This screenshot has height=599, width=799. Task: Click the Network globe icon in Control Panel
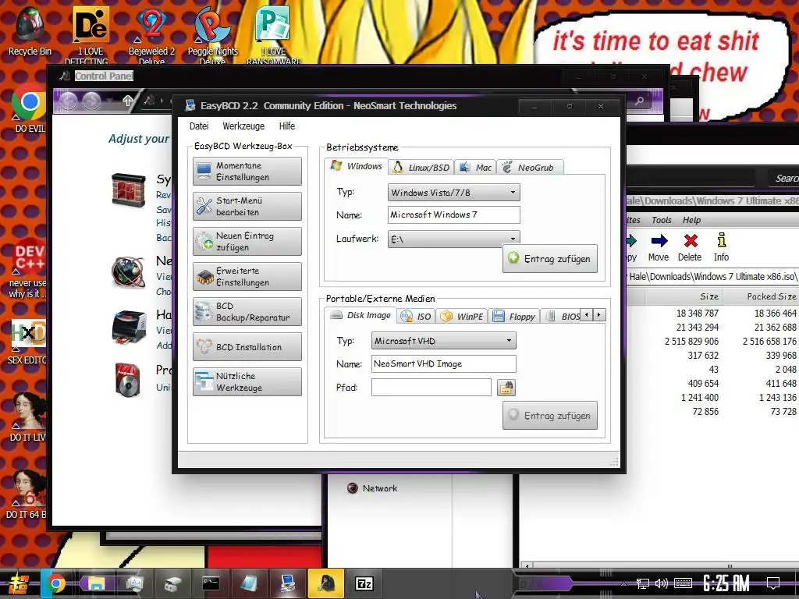point(129,272)
